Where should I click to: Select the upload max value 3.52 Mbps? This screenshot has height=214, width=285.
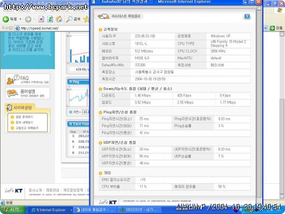pyautogui.click(x=142, y=103)
